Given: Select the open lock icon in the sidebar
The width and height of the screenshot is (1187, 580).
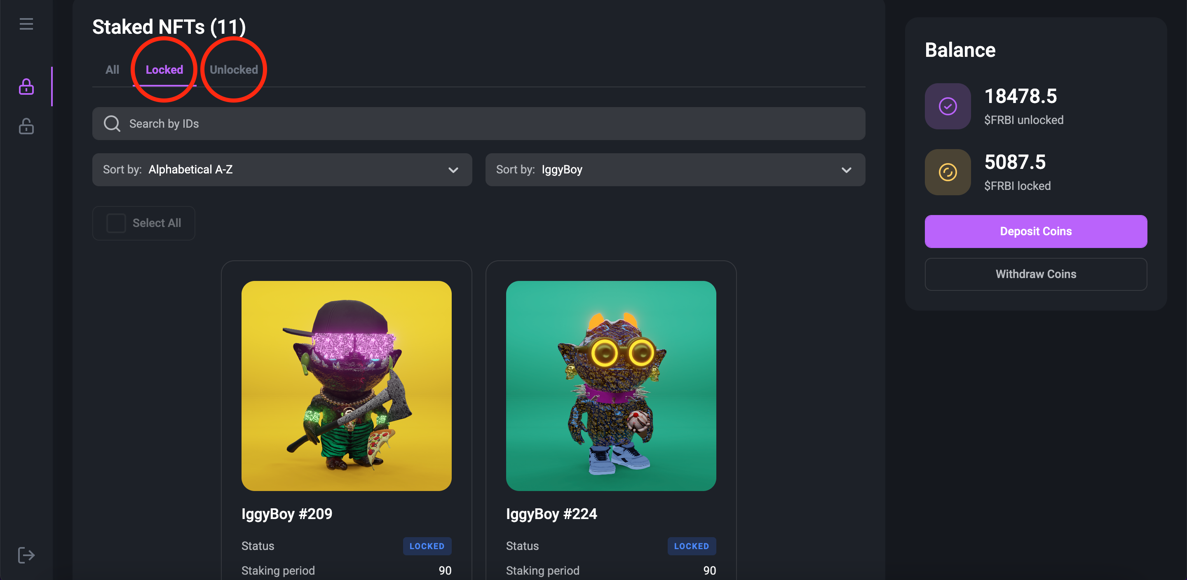Looking at the screenshot, I should 26,126.
